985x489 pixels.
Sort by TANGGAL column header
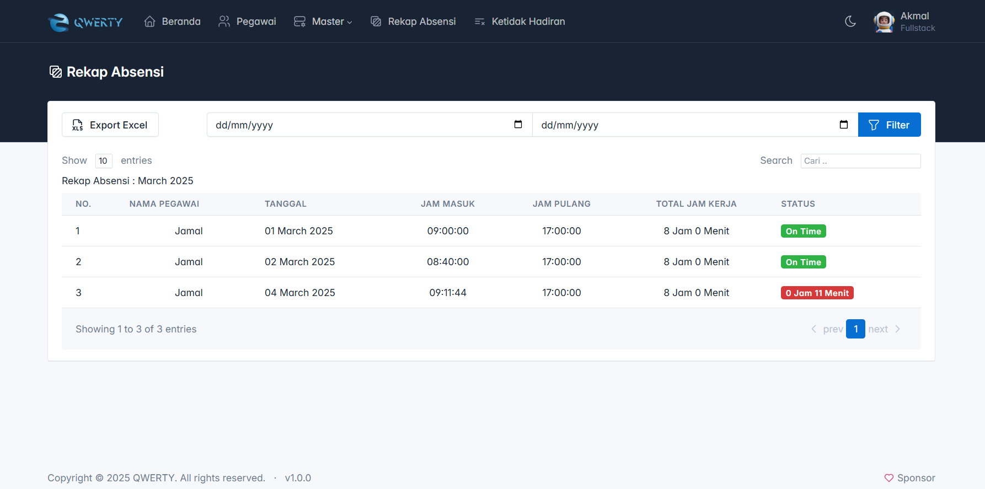286,204
